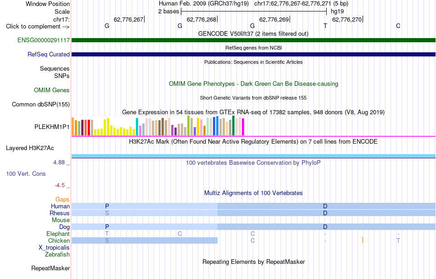
Task: Click the Window Position label
Action: [48, 4]
